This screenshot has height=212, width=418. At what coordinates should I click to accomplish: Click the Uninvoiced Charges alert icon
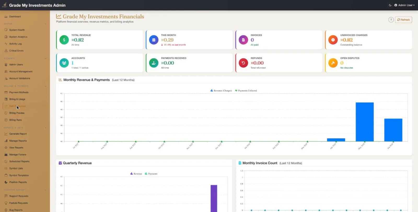coord(333,40)
